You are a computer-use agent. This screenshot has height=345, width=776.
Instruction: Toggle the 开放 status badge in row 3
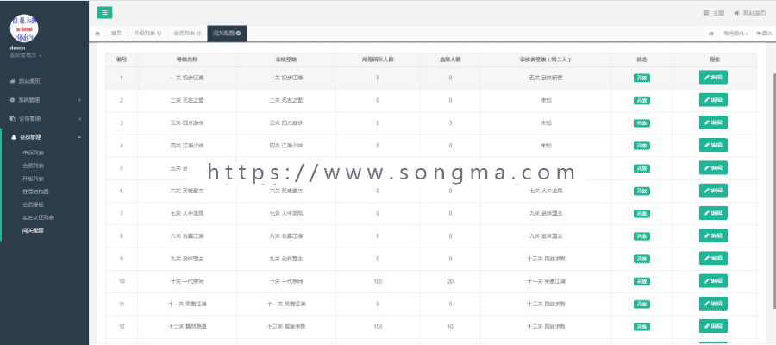coord(641,123)
